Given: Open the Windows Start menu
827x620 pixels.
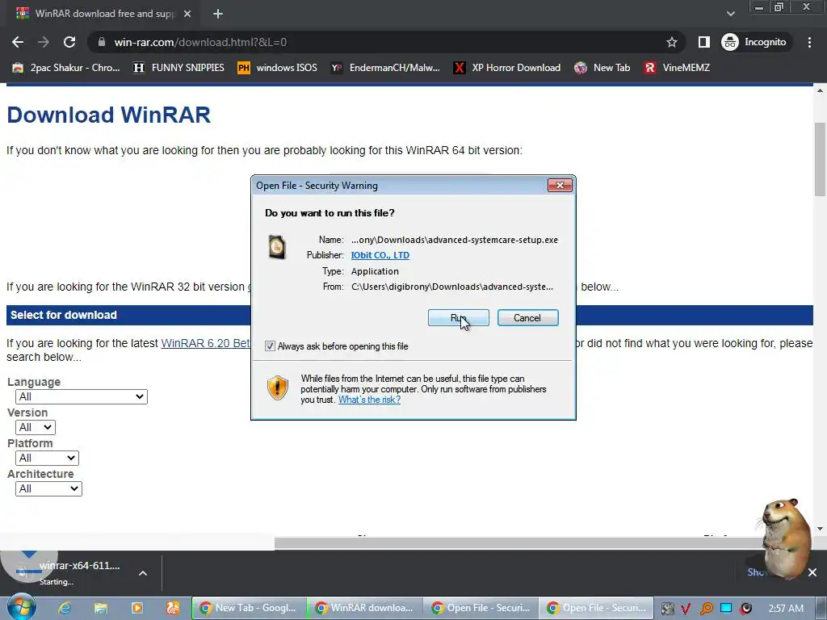Looking at the screenshot, I should click(x=22, y=607).
